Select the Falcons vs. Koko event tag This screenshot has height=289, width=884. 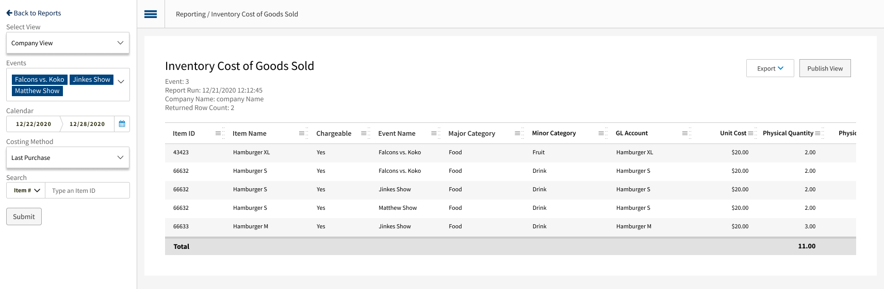pos(40,80)
